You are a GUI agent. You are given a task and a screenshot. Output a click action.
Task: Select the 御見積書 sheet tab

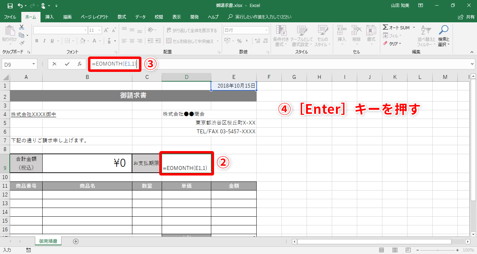click(x=49, y=241)
